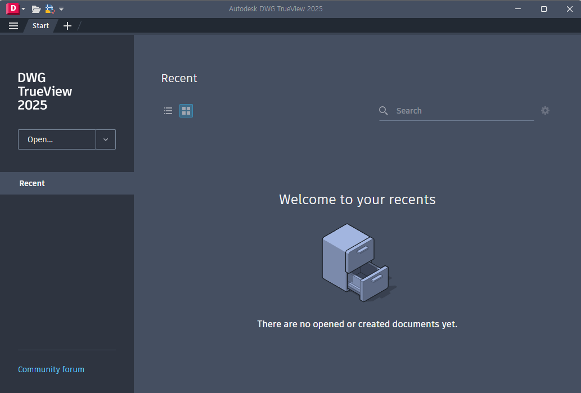
Task: Click the open folder icon in title bar
Action: [36, 9]
